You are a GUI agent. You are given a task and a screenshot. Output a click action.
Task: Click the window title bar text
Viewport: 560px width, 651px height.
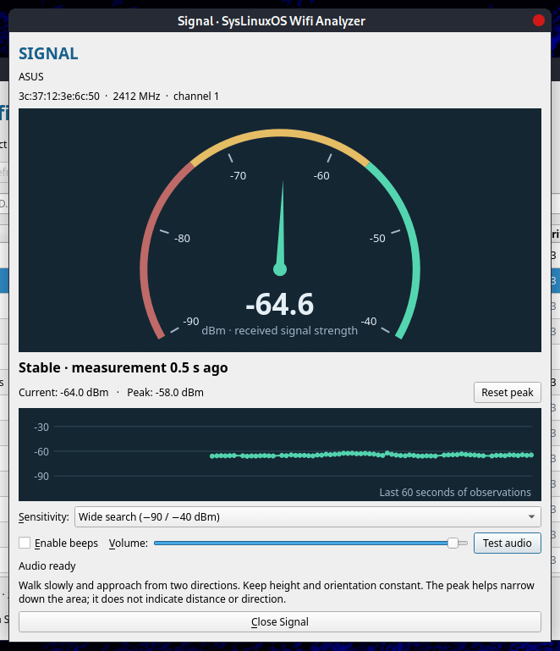[x=272, y=21]
